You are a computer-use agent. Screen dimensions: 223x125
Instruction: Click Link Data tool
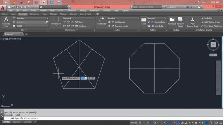pyautogui.click(x=157, y=26)
